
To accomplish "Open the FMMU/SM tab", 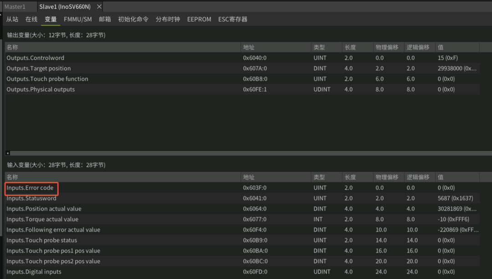I will 78,19.
